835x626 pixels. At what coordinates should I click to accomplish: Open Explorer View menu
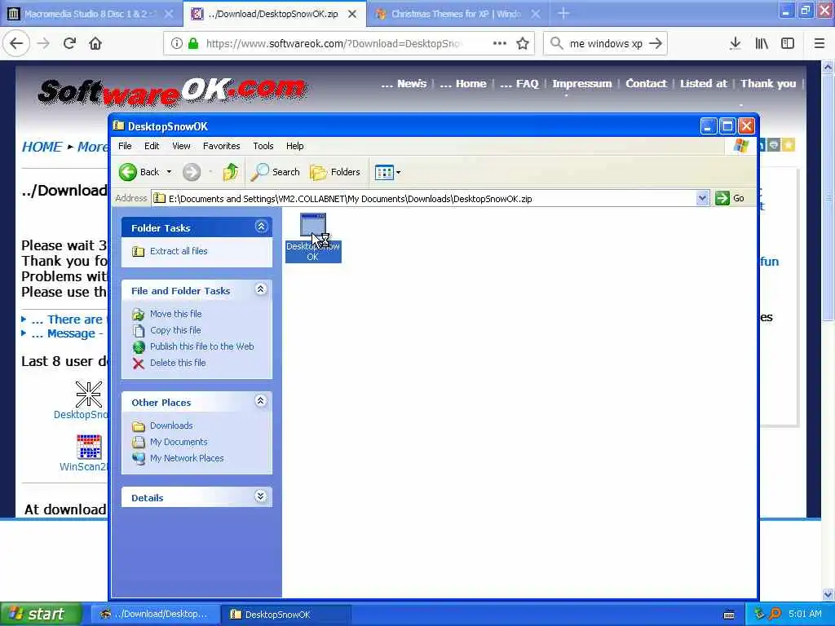(x=181, y=146)
